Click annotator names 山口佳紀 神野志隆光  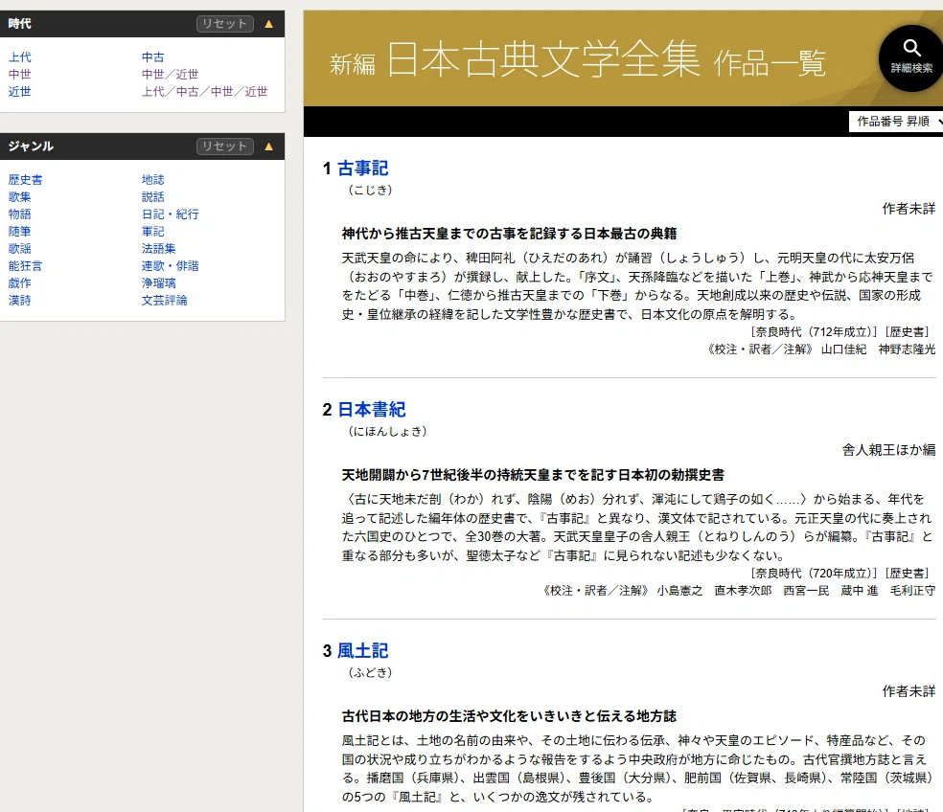pyautogui.click(x=878, y=350)
